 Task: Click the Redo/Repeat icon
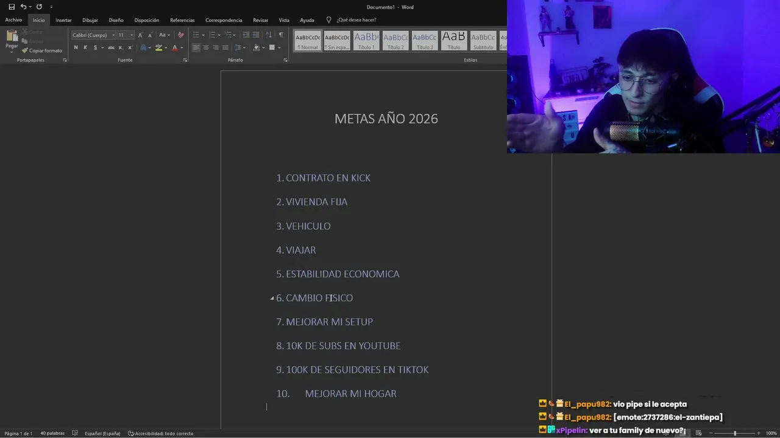click(39, 7)
